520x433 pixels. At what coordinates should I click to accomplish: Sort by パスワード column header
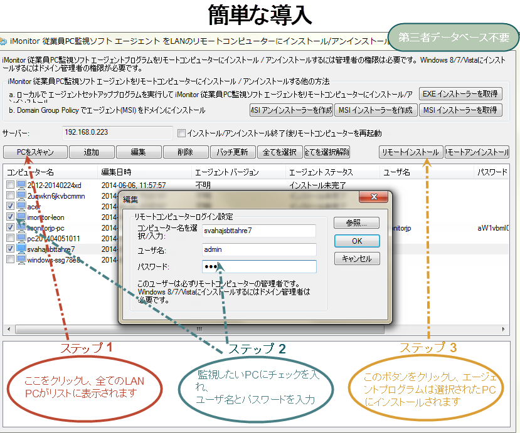click(x=492, y=172)
